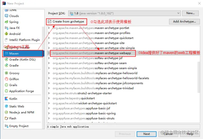This screenshot has width=203, height=139.
Task: Click the Kotlin logo icon
Action: coord(6,99)
